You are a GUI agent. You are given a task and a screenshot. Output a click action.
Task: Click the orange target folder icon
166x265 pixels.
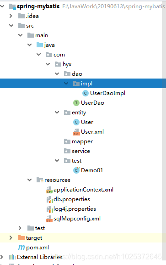21,237
